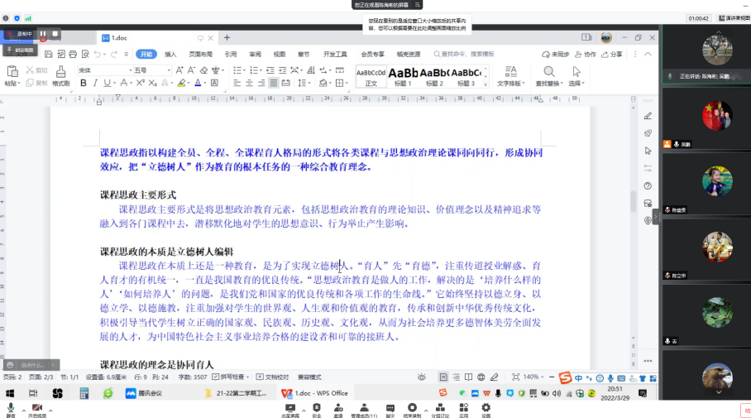Click the Invite (邀请) icon in meeting toolbar
Screen dimensions: 751x418
337,409
